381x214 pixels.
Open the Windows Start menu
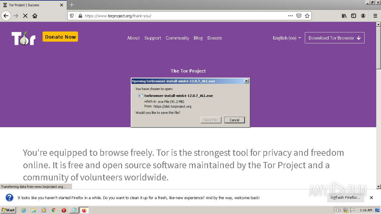pos(8,210)
